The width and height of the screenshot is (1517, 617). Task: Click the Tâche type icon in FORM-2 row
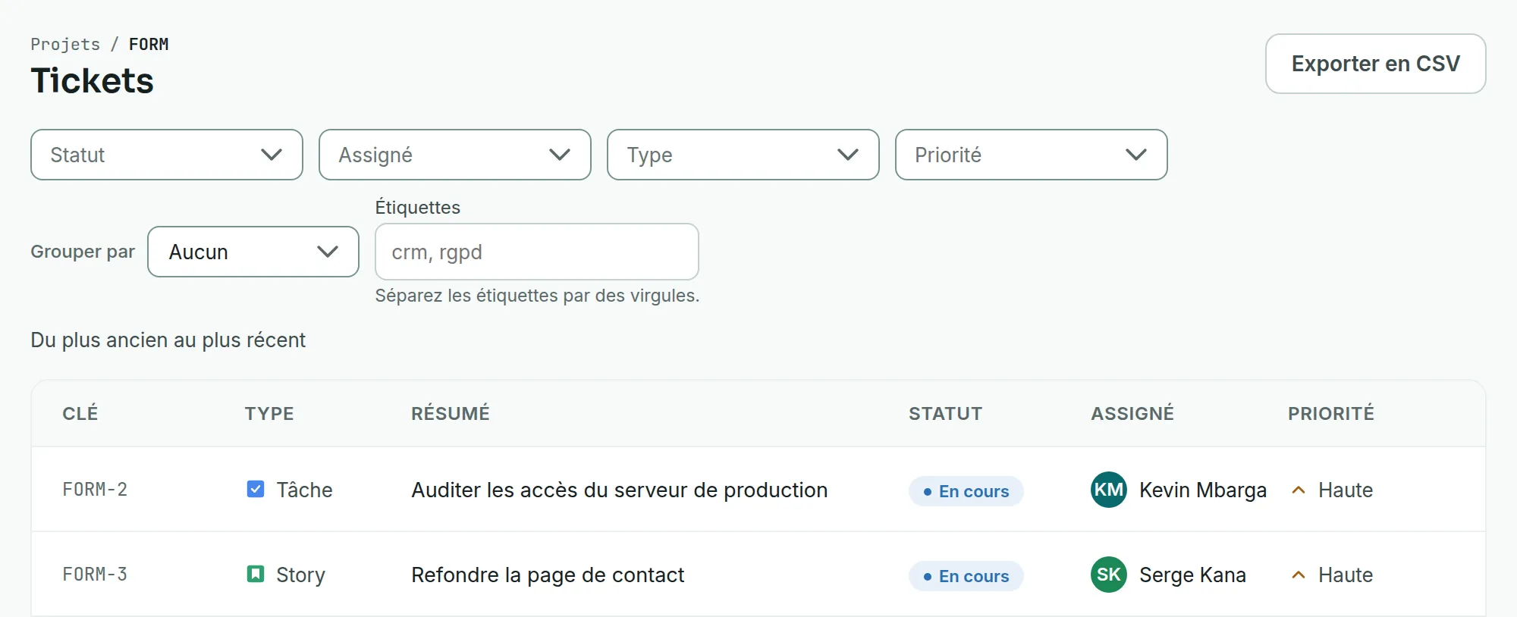pyautogui.click(x=256, y=490)
